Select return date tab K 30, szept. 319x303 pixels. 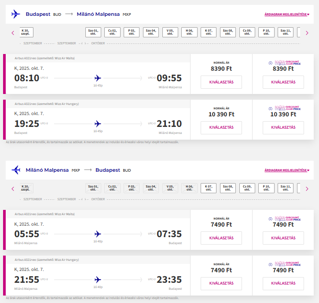coord(25,188)
